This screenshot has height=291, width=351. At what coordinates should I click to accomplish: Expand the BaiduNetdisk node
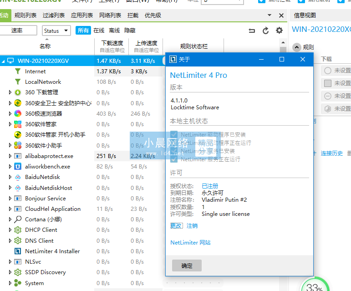pyautogui.click(x=10, y=177)
